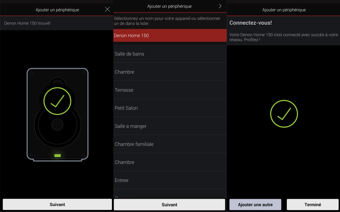This screenshot has height=212, width=340.
Task: Select Chambre familiale room name
Action: pos(170,144)
